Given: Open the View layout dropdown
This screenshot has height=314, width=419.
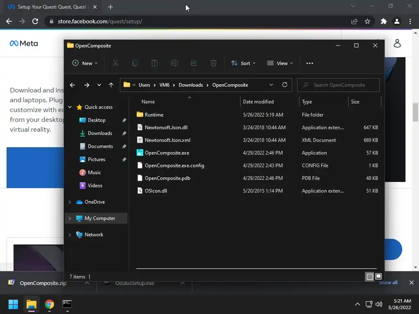Looking at the screenshot, I should coord(280,63).
